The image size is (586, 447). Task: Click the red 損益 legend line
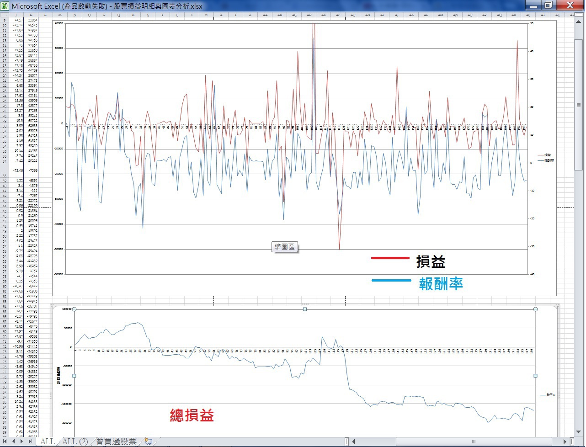point(390,258)
